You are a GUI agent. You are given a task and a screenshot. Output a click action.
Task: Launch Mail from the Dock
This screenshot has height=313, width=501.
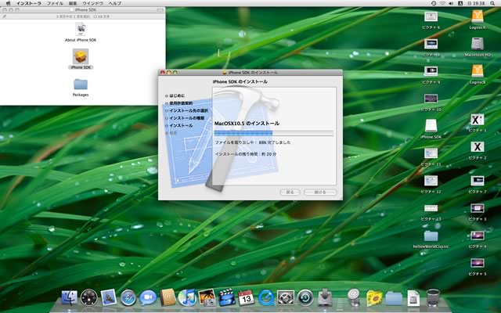pos(108,297)
